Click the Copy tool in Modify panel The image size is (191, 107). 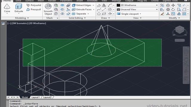click(x=179, y=5)
